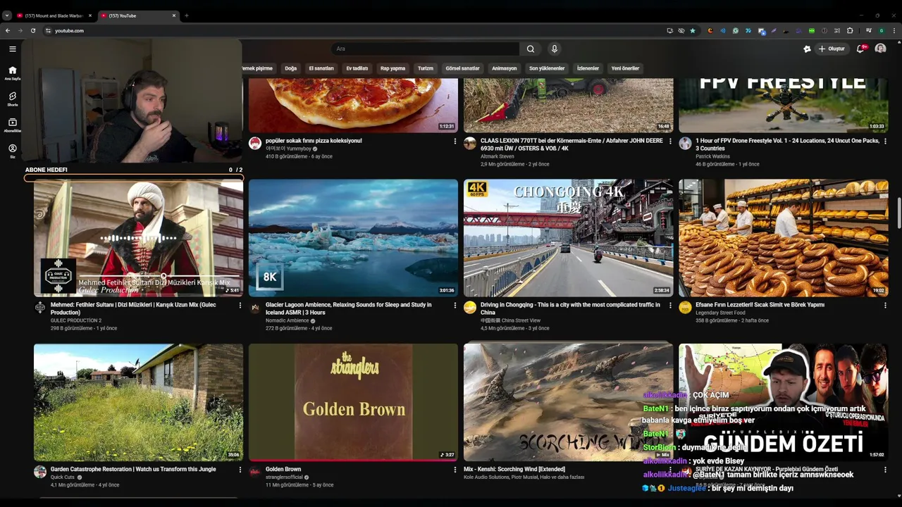Open Quick Cuts channel link

(63, 477)
